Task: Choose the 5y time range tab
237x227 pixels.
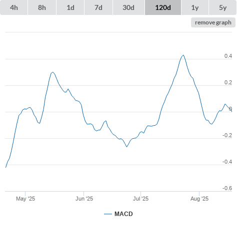Action: pyautogui.click(x=222, y=7)
